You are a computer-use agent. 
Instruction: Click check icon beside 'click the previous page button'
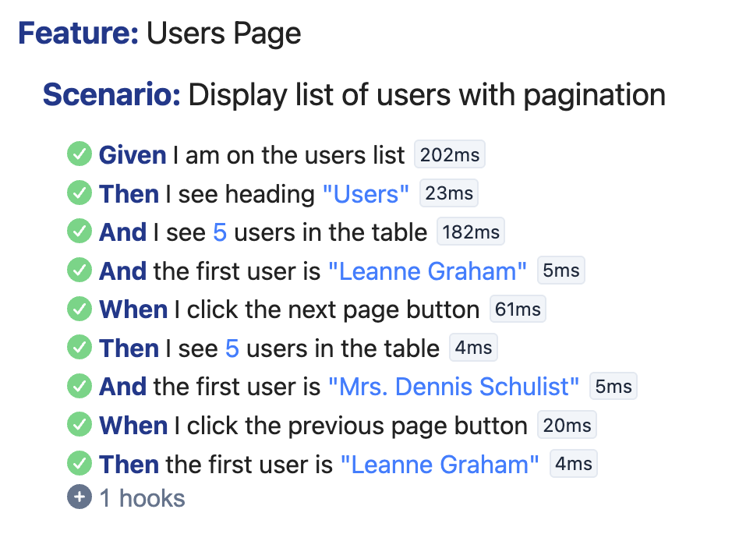(80, 425)
